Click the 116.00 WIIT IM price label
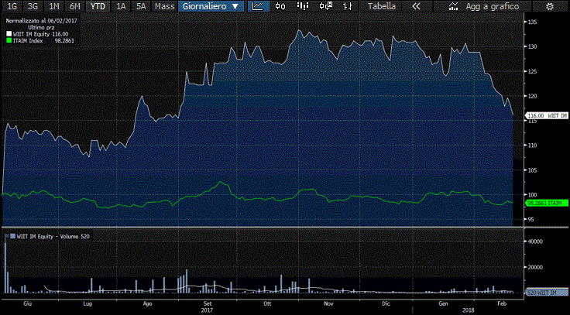The height and width of the screenshot is (315, 570). click(x=547, y=115)
